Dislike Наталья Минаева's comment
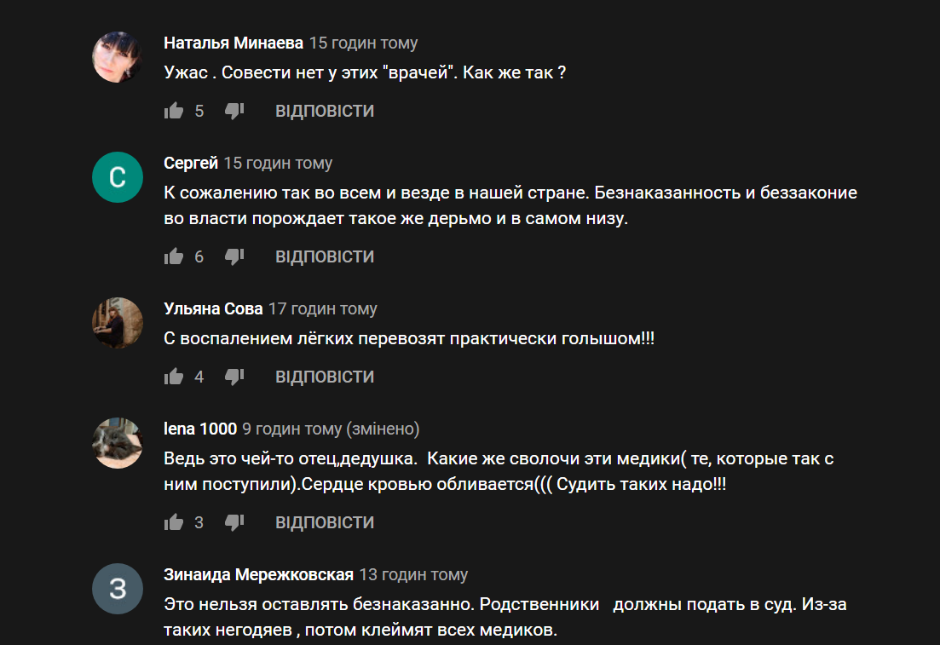Viewport: 940px width, 645px height. click(234, 111)
